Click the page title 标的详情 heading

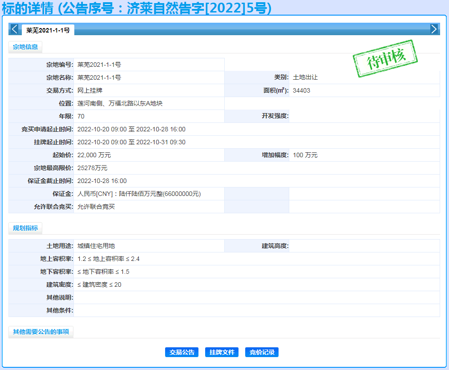(x=137, y=8)
